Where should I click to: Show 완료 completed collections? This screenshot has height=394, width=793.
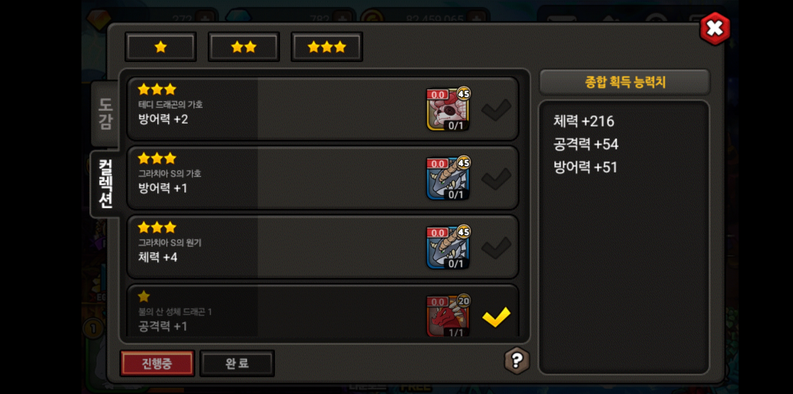237,364
